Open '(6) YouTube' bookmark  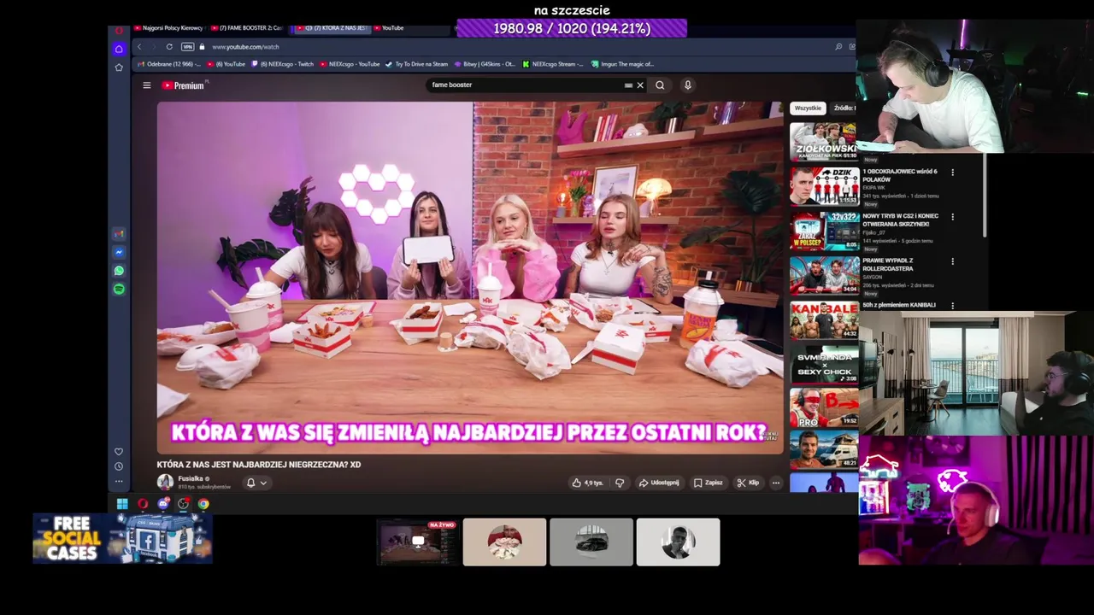(x=226, y=64)
